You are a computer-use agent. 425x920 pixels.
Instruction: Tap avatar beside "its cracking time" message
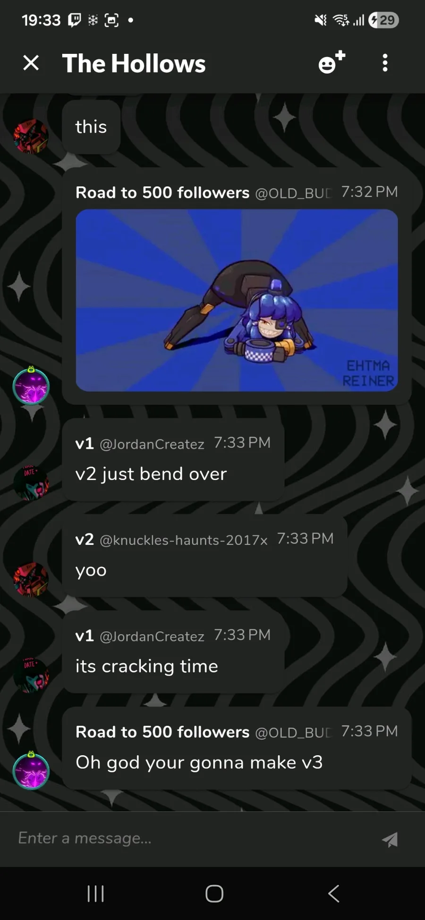[31, 675]
